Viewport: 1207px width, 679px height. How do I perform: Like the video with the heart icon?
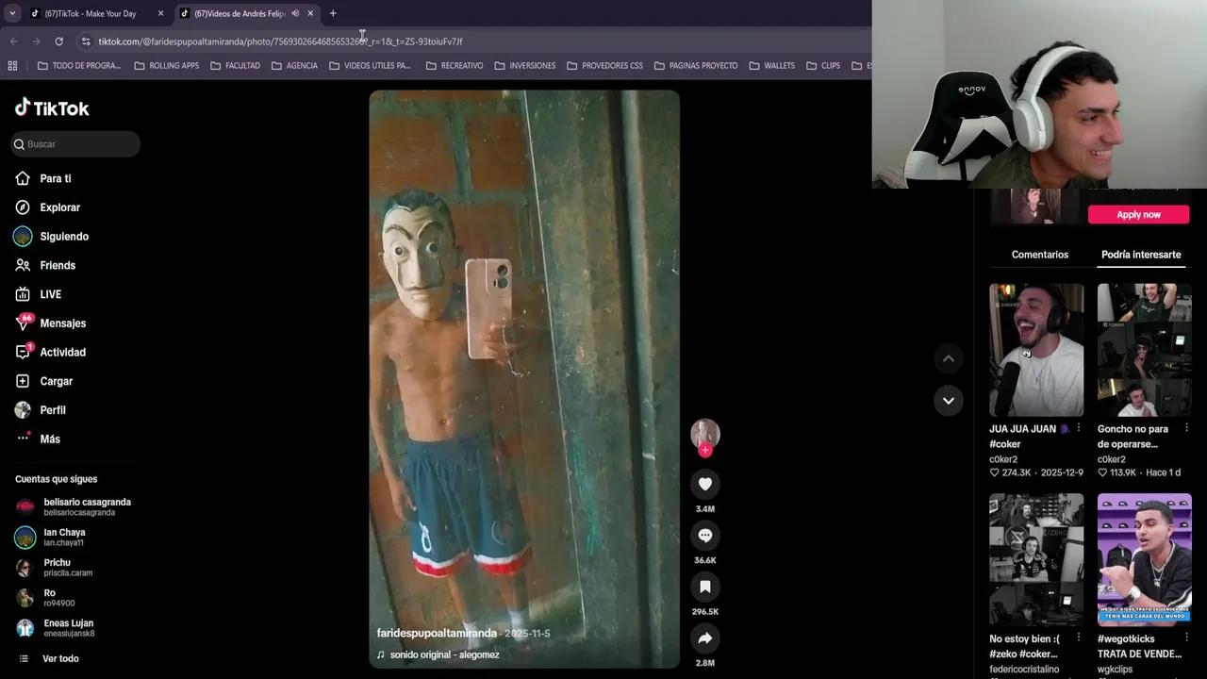(705, 484)
